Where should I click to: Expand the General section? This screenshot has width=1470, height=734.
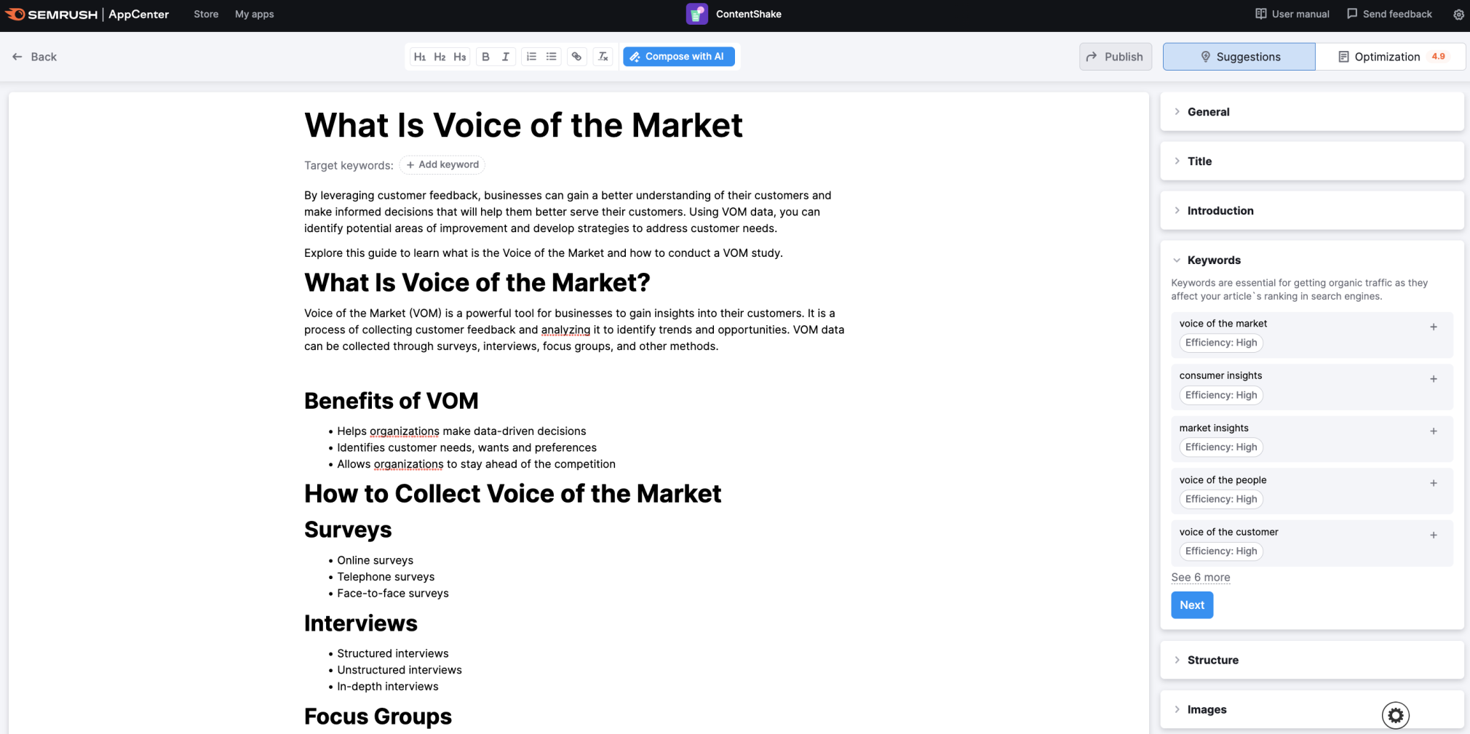(x=1208, y=112)
